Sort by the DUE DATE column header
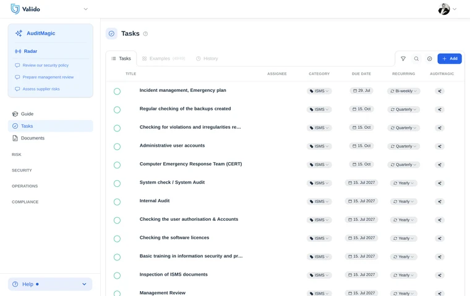The height and width of the screenshot is (296, 475). coord(361,74)
